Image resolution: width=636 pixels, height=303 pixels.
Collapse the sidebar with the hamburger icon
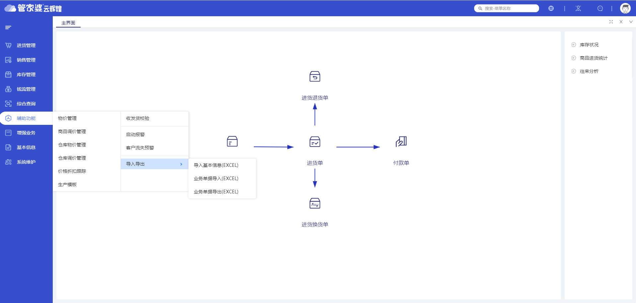8,27
